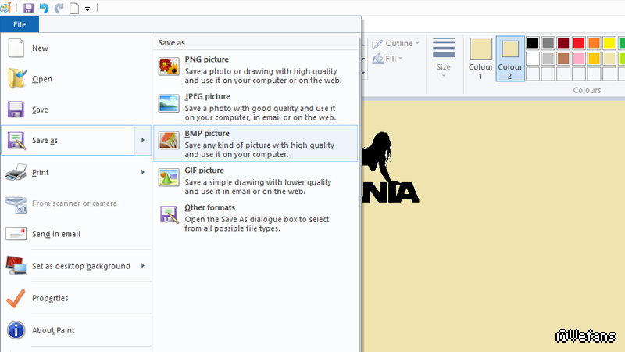The image size is (625, 352).
Task: Click the About Paint info icon
Action: coord(16,330)
